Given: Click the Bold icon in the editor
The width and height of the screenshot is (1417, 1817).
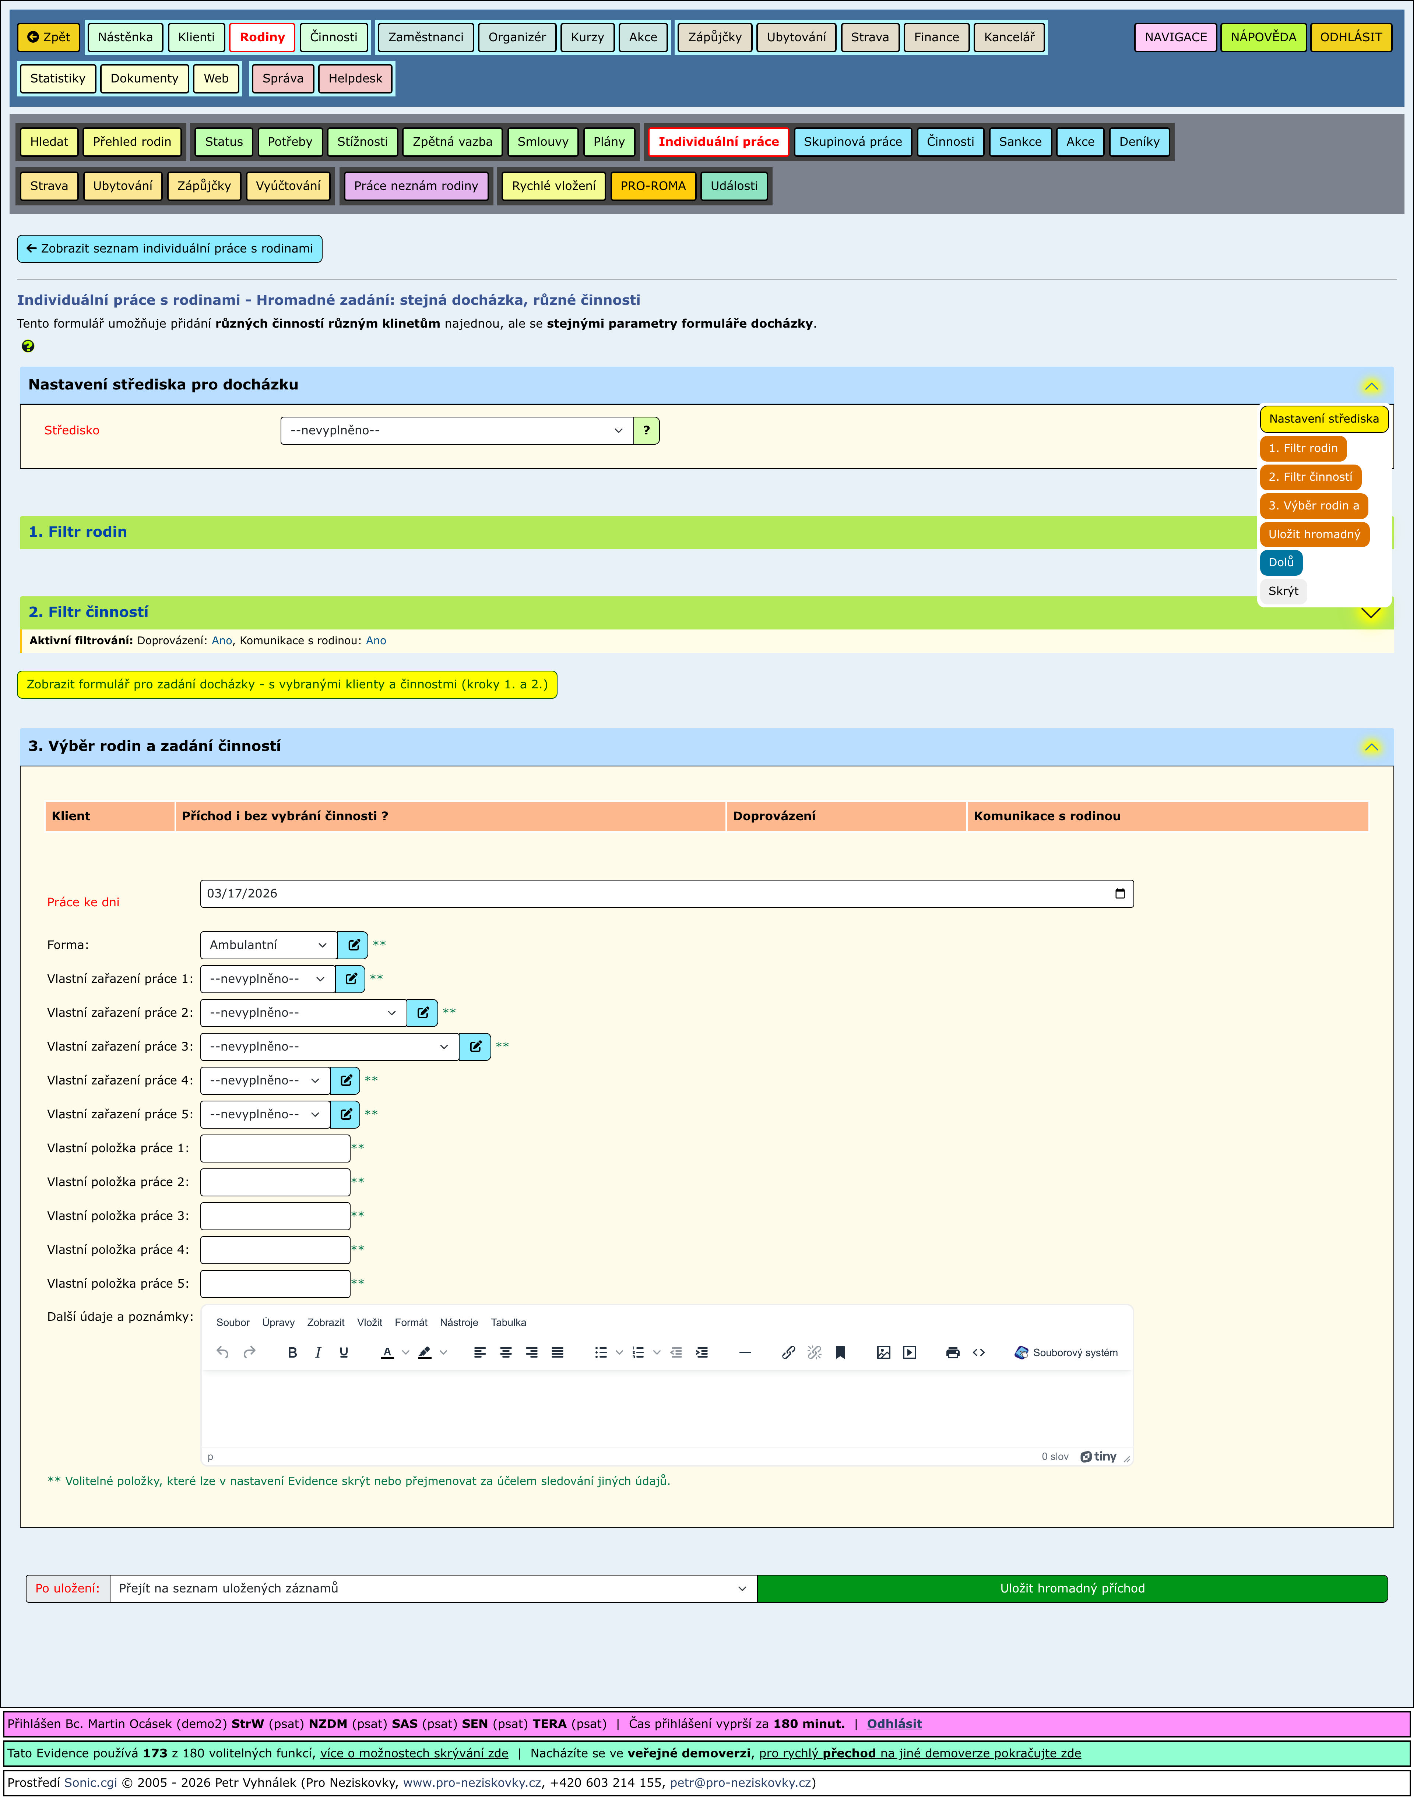Looking at the screenshot, I should (292, 1354).
